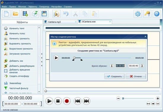
Task: Click the Effects list scroll up arrow
Action: coord(39,27)
